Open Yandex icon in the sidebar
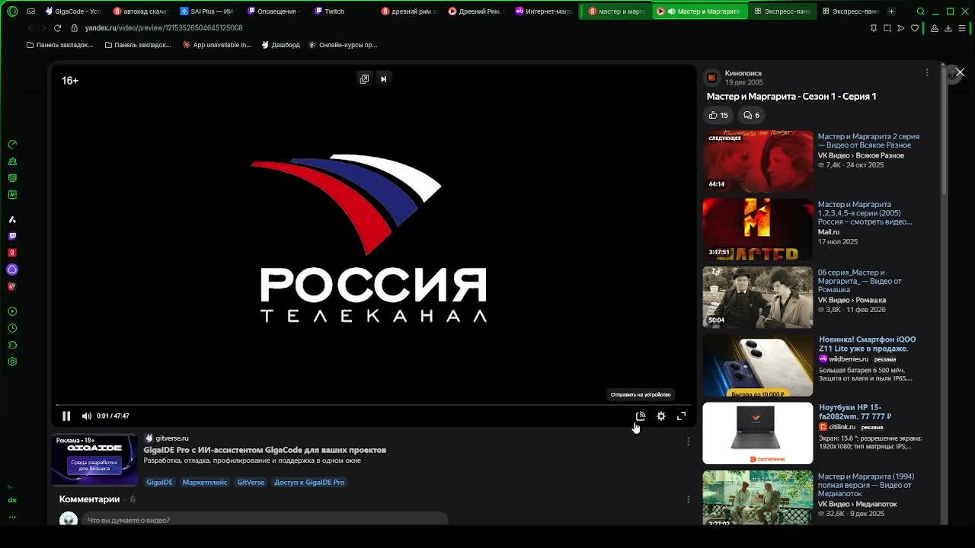Screen dimensions: 975x548 point(12,253)
